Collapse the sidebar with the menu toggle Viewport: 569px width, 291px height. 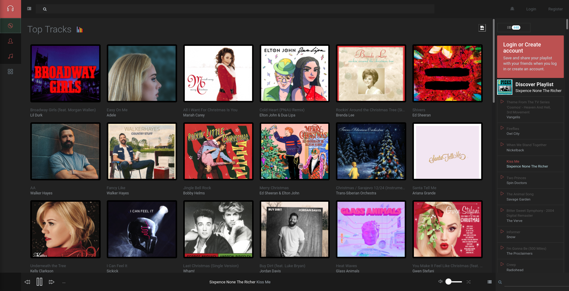coord(29,9)
